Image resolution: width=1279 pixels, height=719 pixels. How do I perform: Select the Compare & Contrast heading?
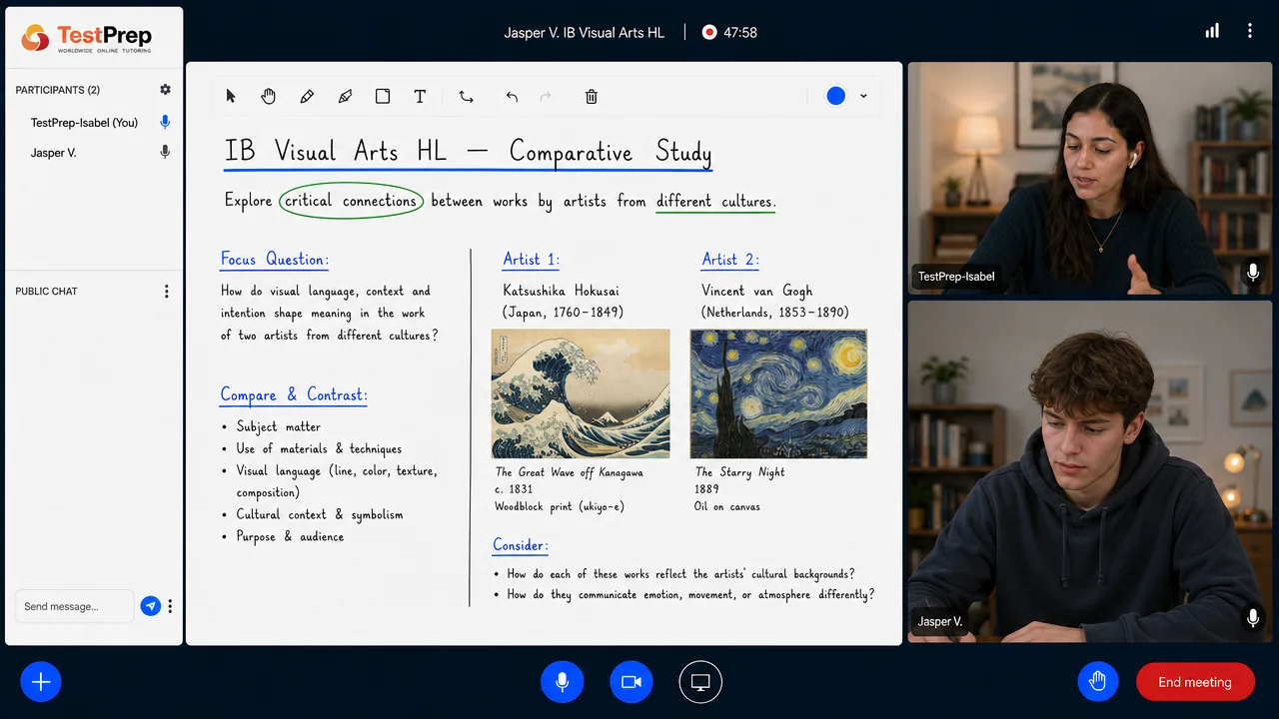(294, 395)
